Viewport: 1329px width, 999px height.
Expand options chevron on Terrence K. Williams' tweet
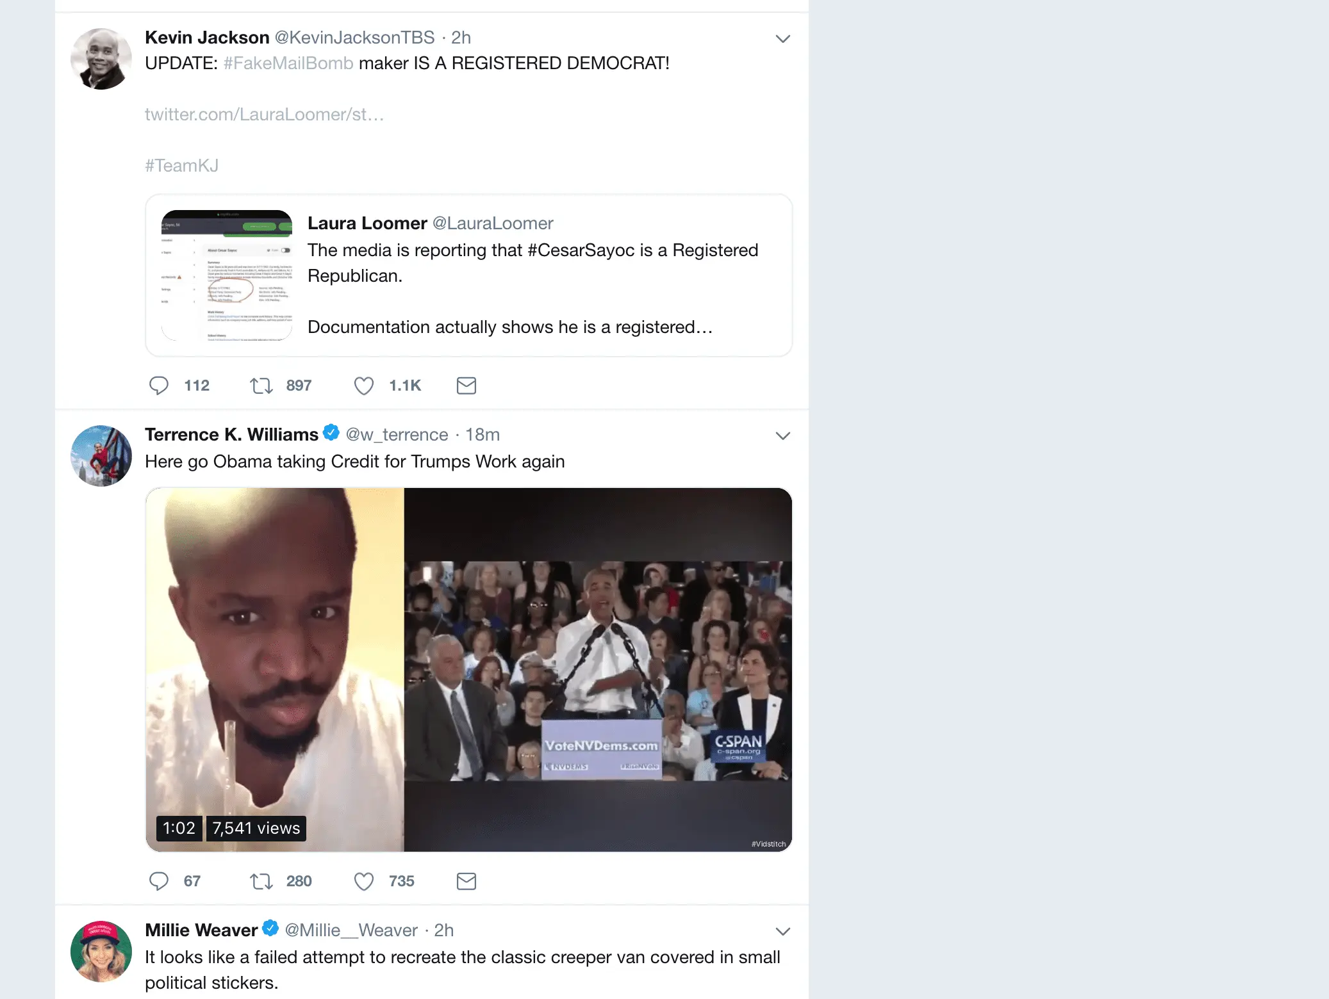pyautogui.click(x=782, y=436)
